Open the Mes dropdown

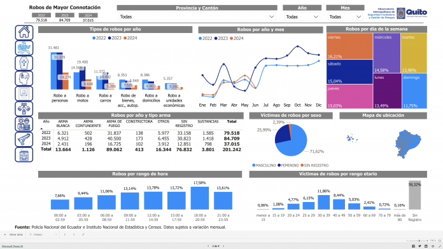[345, 17]
